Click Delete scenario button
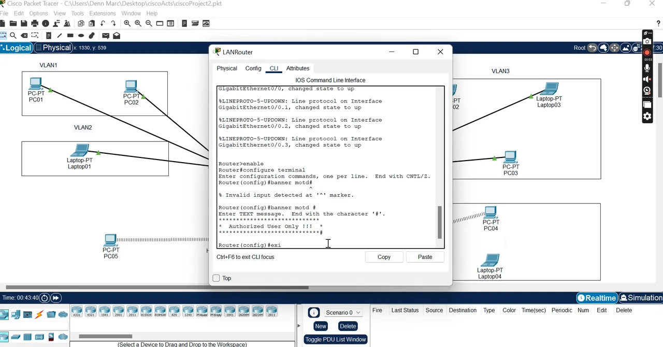The height and width of the screenshot is (347, 663). click(348, 326)
